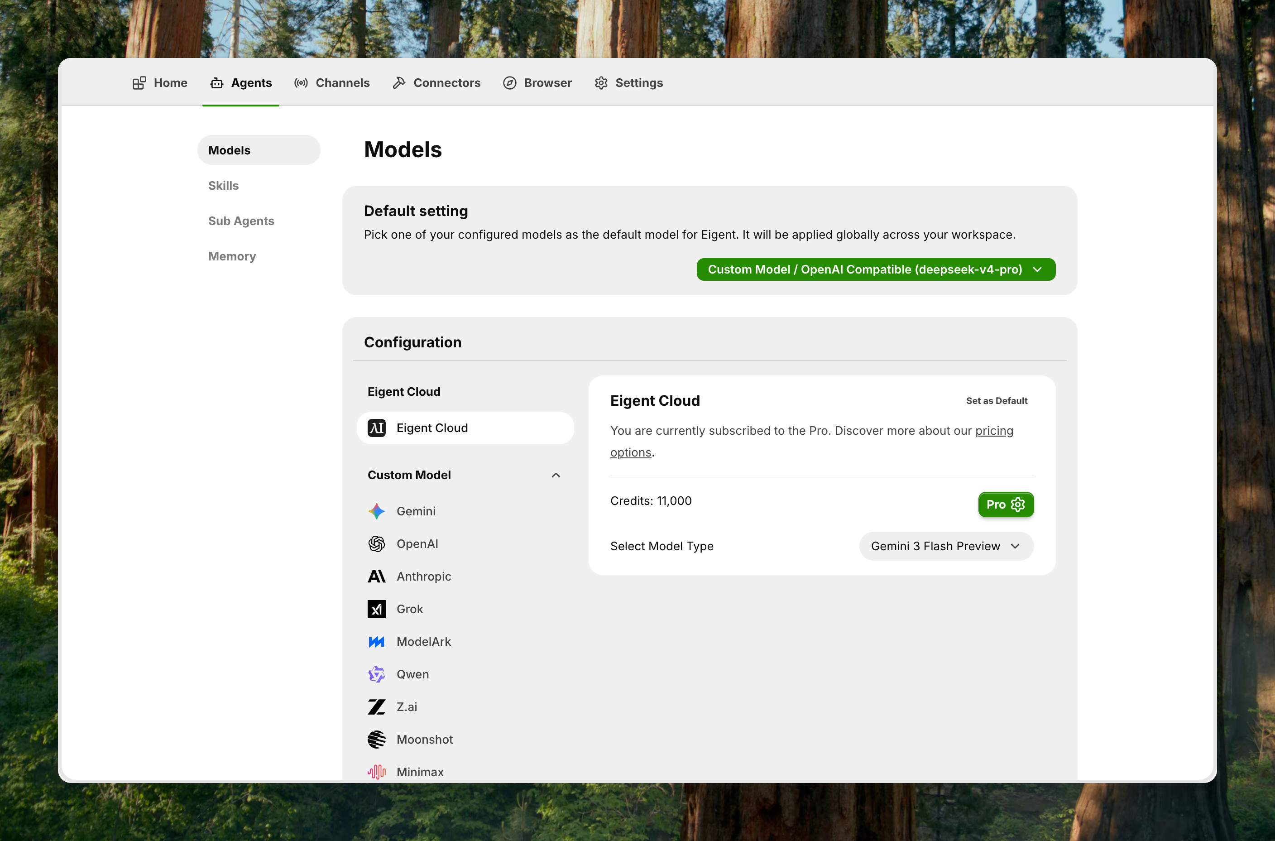The height and width of the screenshot is (841, 1275).
Task: Click the Home grid icon
Action: click(139, 83)
